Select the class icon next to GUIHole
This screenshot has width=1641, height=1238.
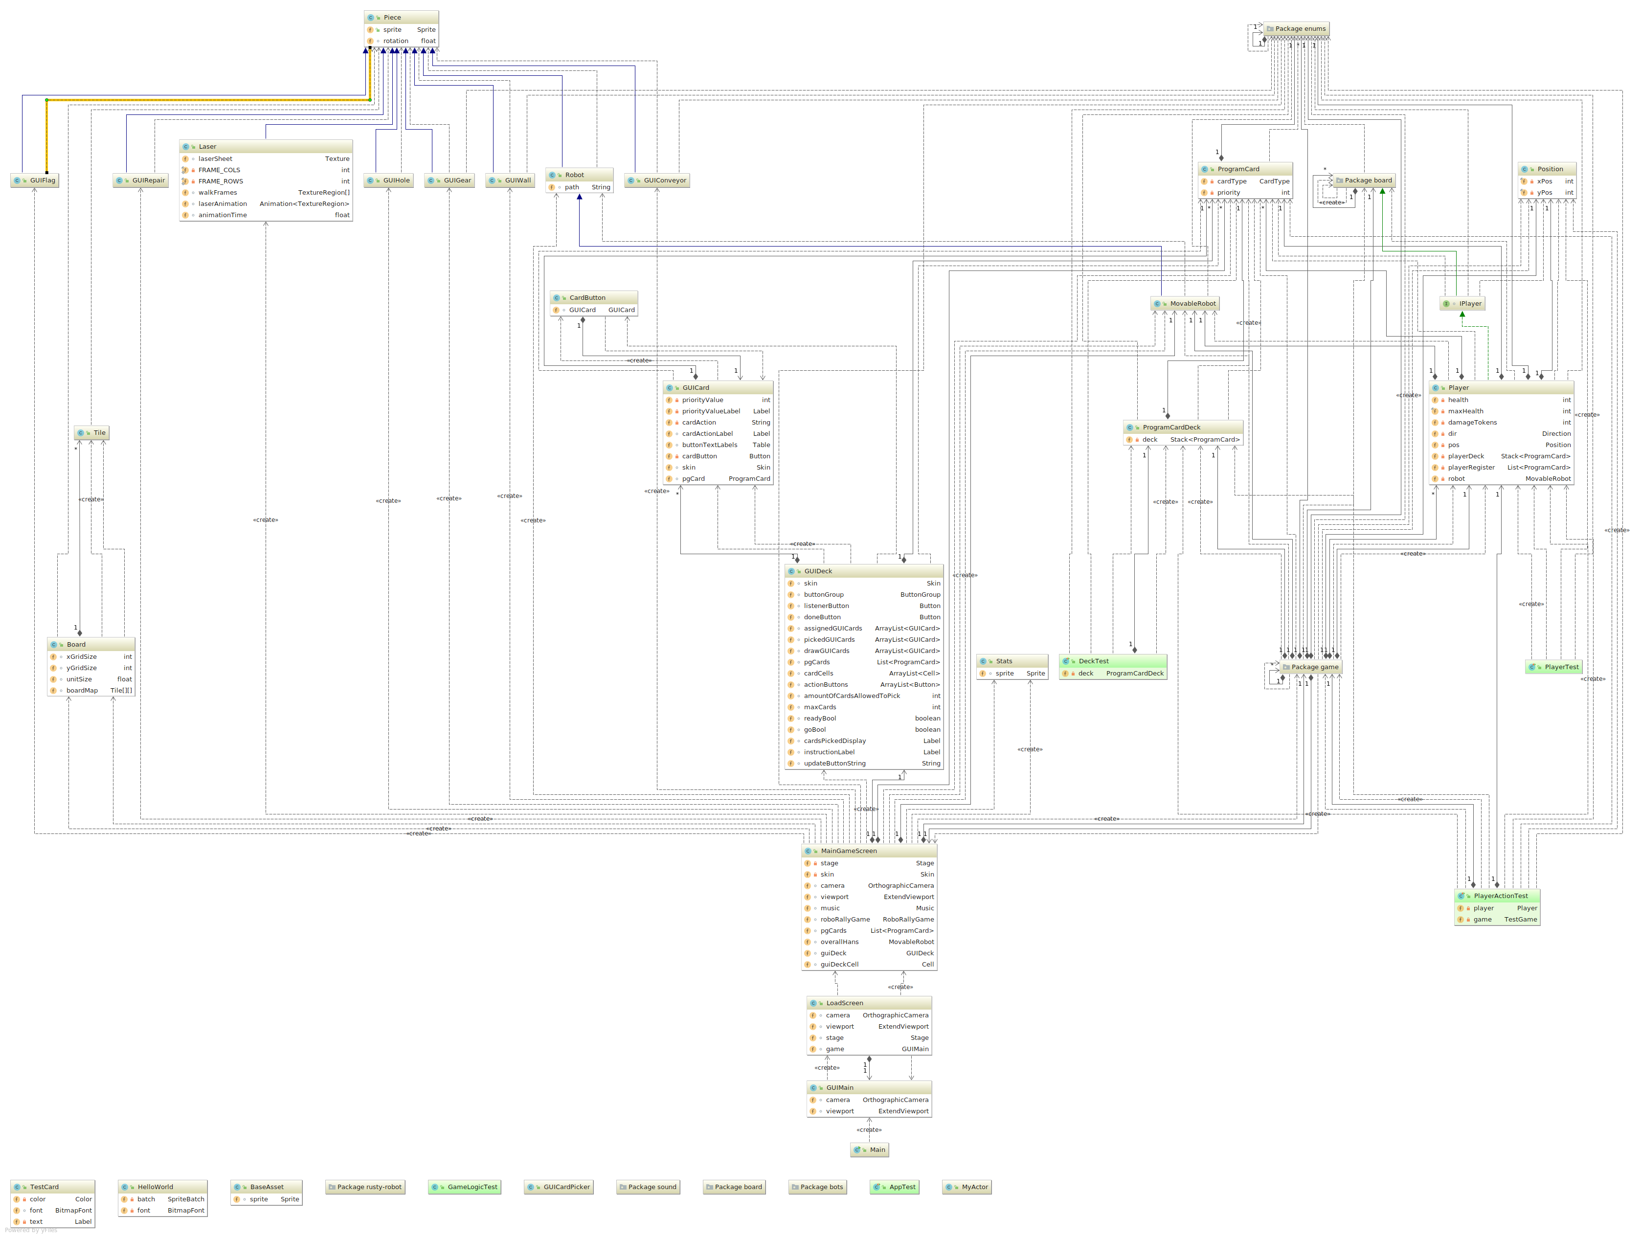[x=371, y=180]
